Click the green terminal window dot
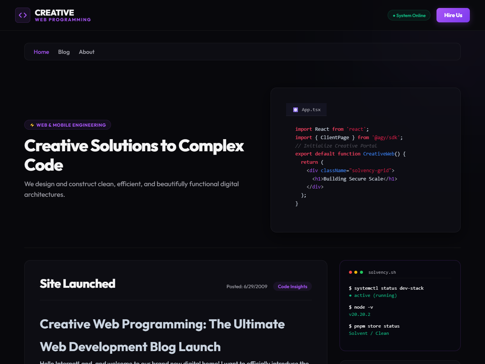Screen dimensions: 485x364 [361, 272]
